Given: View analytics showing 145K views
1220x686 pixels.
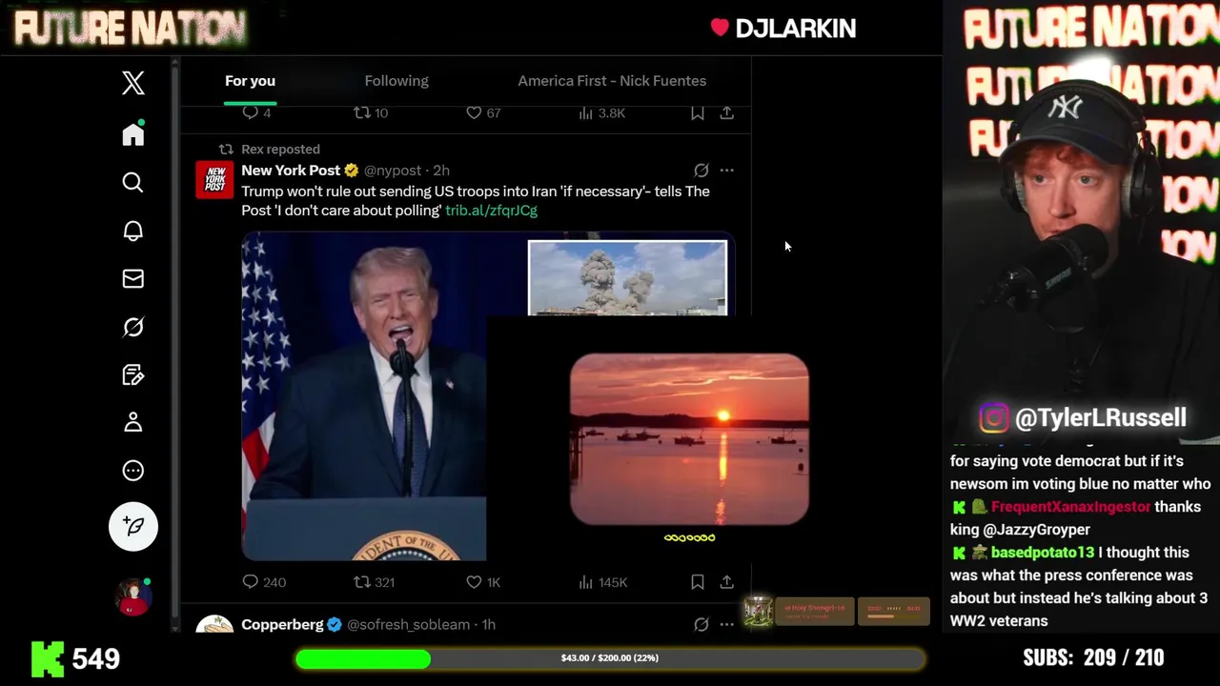Looking at the screenshot, I should 603,582.
